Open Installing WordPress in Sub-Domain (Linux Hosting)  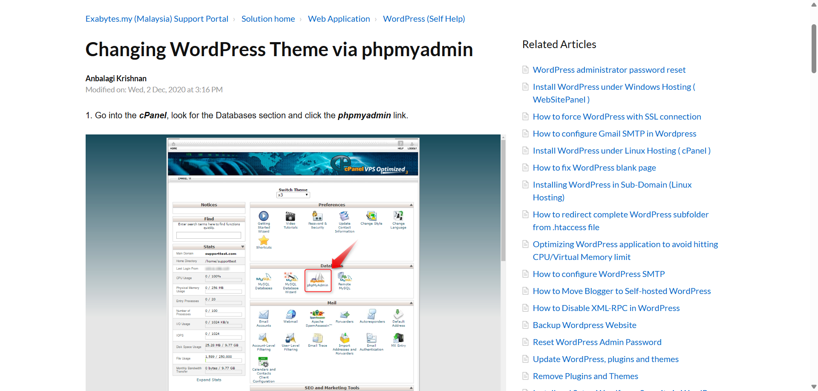tap(612, 191)
